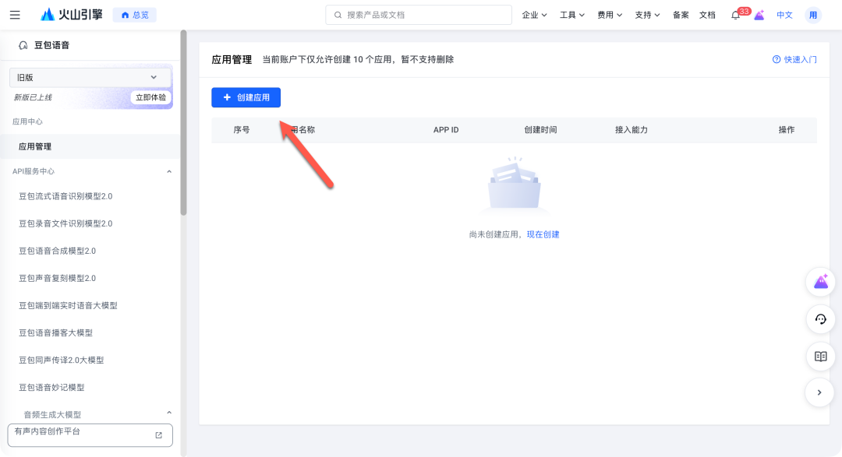The image size is (842, 457).
Task: Click the 接入能力 column header
Action: click(631, 130)
